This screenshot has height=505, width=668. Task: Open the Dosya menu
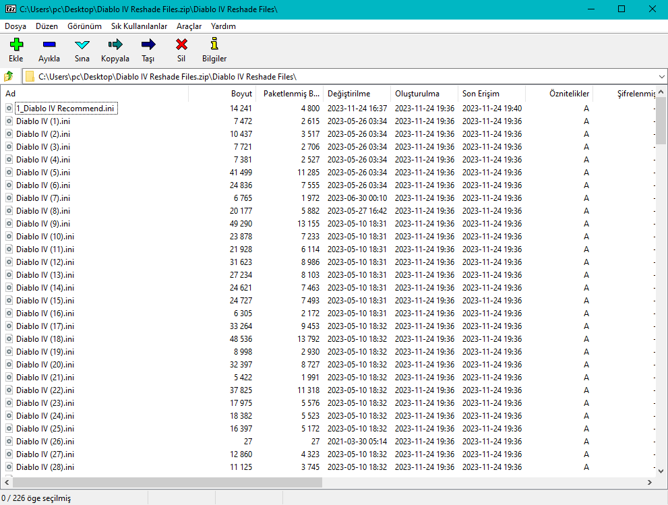[16, 26]
